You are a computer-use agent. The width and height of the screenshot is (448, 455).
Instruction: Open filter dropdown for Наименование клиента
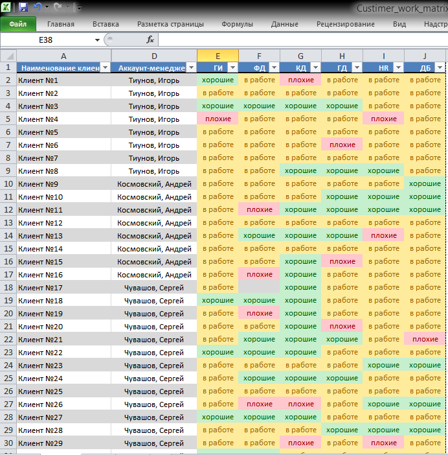pos(105,67)
